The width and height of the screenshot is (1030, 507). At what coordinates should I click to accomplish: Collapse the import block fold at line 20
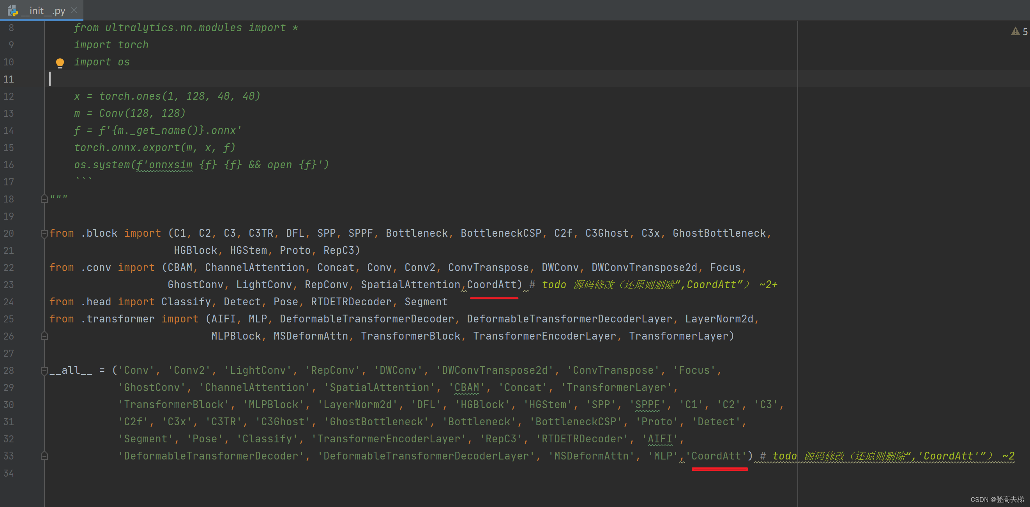click(44, 233)
